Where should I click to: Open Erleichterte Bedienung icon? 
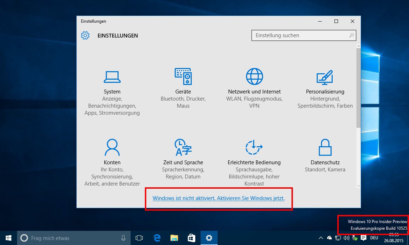tap(254, 147)
